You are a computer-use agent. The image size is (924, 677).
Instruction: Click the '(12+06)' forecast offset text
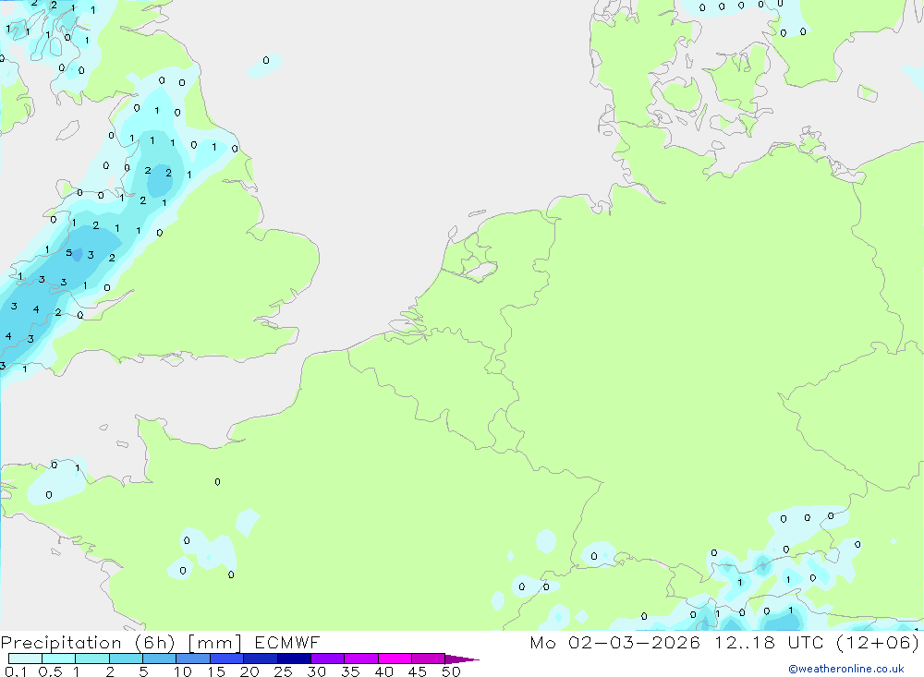pos(878,642)
